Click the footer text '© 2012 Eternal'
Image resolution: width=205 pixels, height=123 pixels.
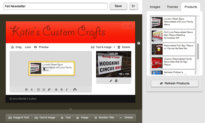click(x=18, y=99)
